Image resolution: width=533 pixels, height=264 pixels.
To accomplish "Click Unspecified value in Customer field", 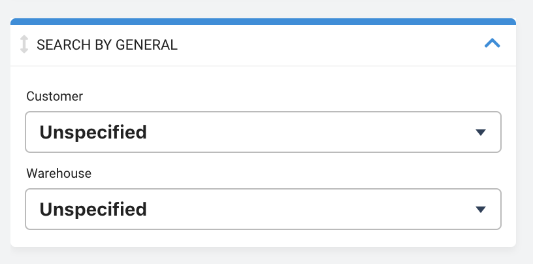I will click(93, 133).
